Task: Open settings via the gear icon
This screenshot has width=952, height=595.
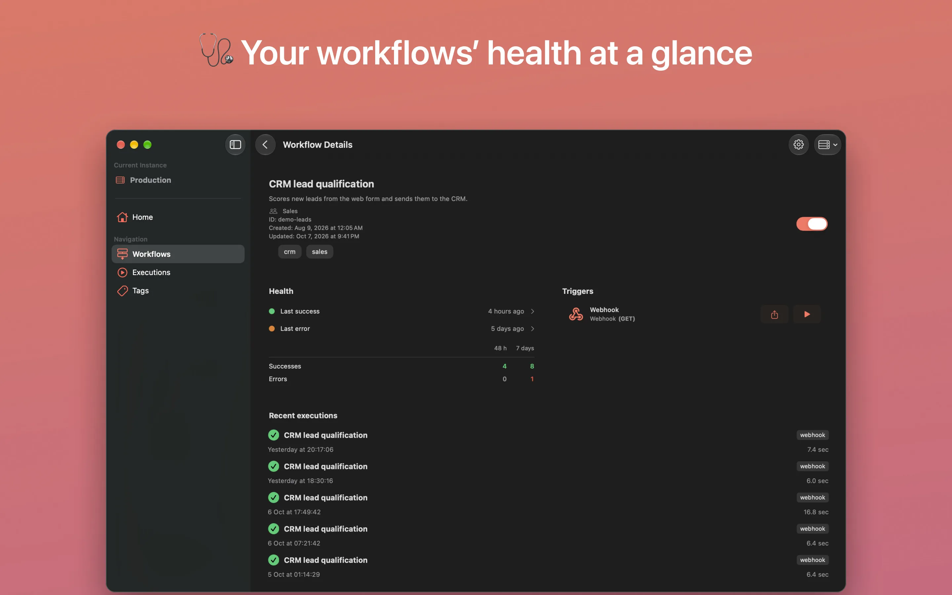Action: (798, 144)
